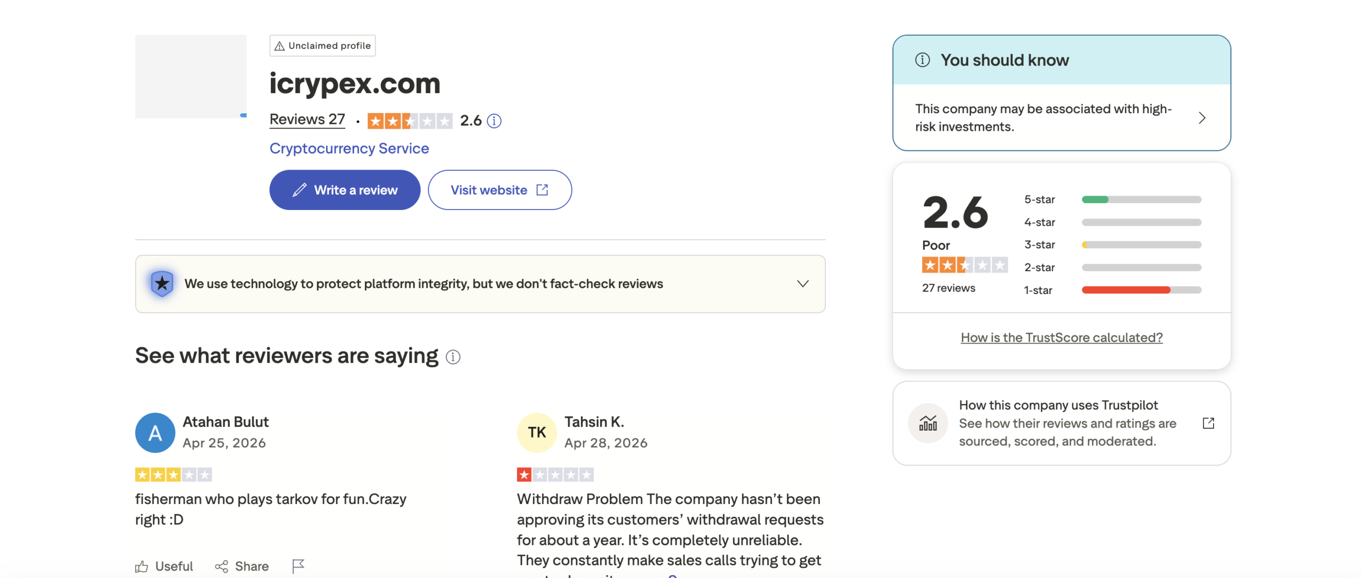The width and height of the screenshot is (1362, 578).
Task: Click fisherman who plays tarkov review text
Action: point(271,509)
